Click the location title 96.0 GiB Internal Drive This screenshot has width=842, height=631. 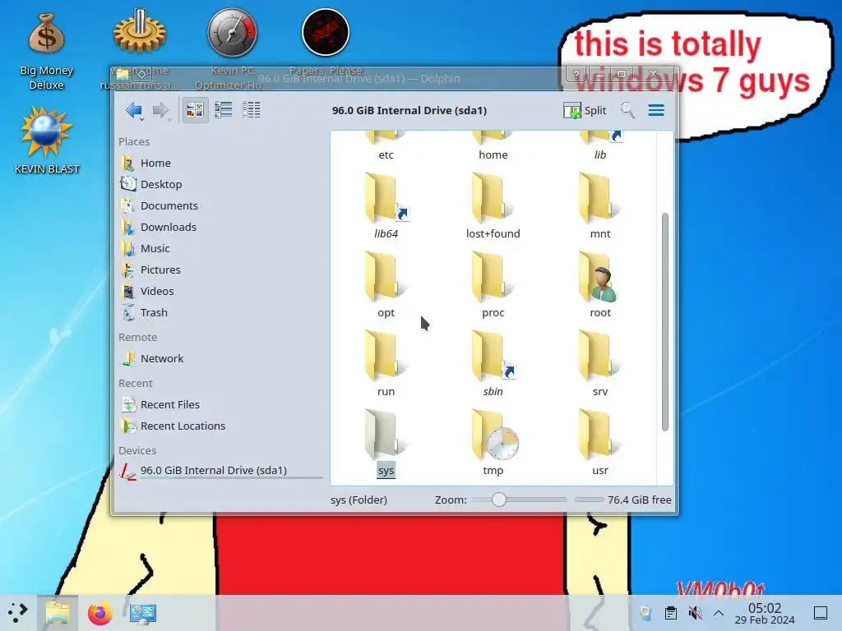tap(409, 111)
